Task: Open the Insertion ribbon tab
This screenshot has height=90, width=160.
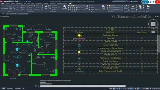Action: (x=7, y=3)
